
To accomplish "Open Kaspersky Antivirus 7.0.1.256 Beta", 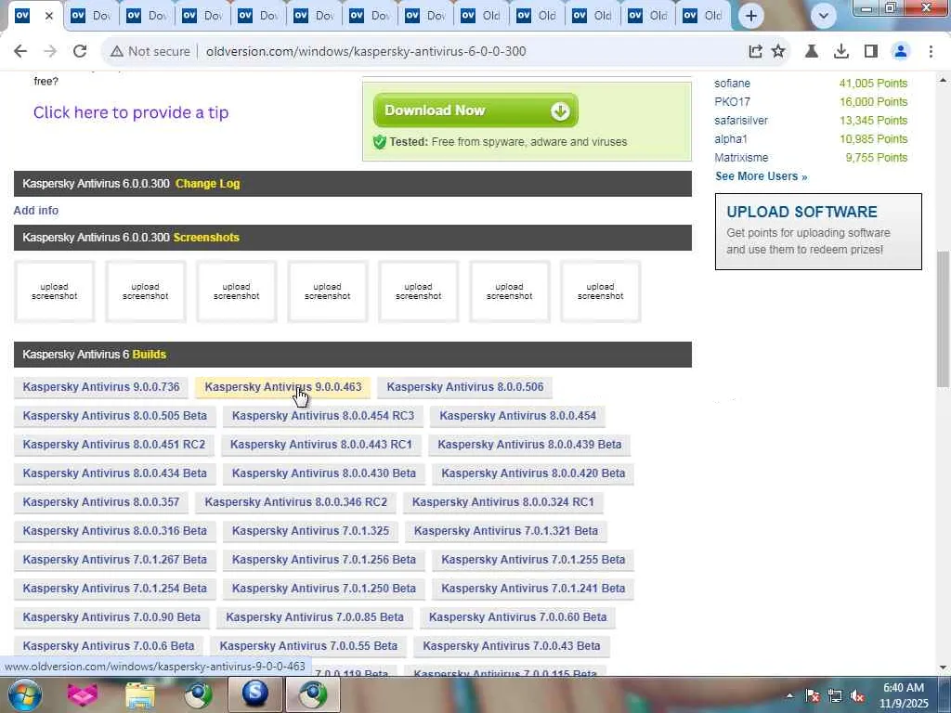I will tap(324, 560).
